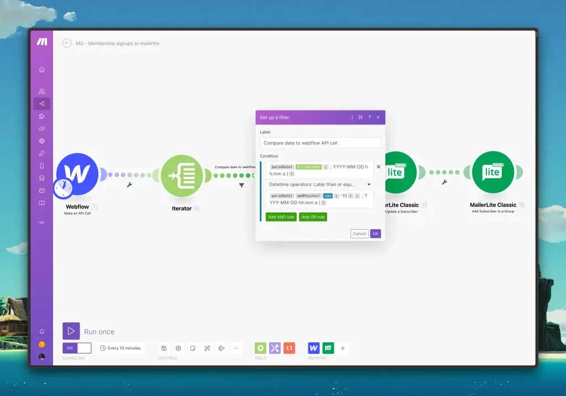Toggle the scheduling ON switch

(77, 348)
